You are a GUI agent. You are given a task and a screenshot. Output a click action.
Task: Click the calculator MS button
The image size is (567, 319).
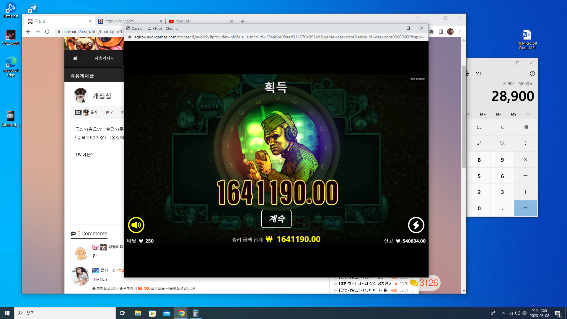pyautogui.click(x=514, y=114)
